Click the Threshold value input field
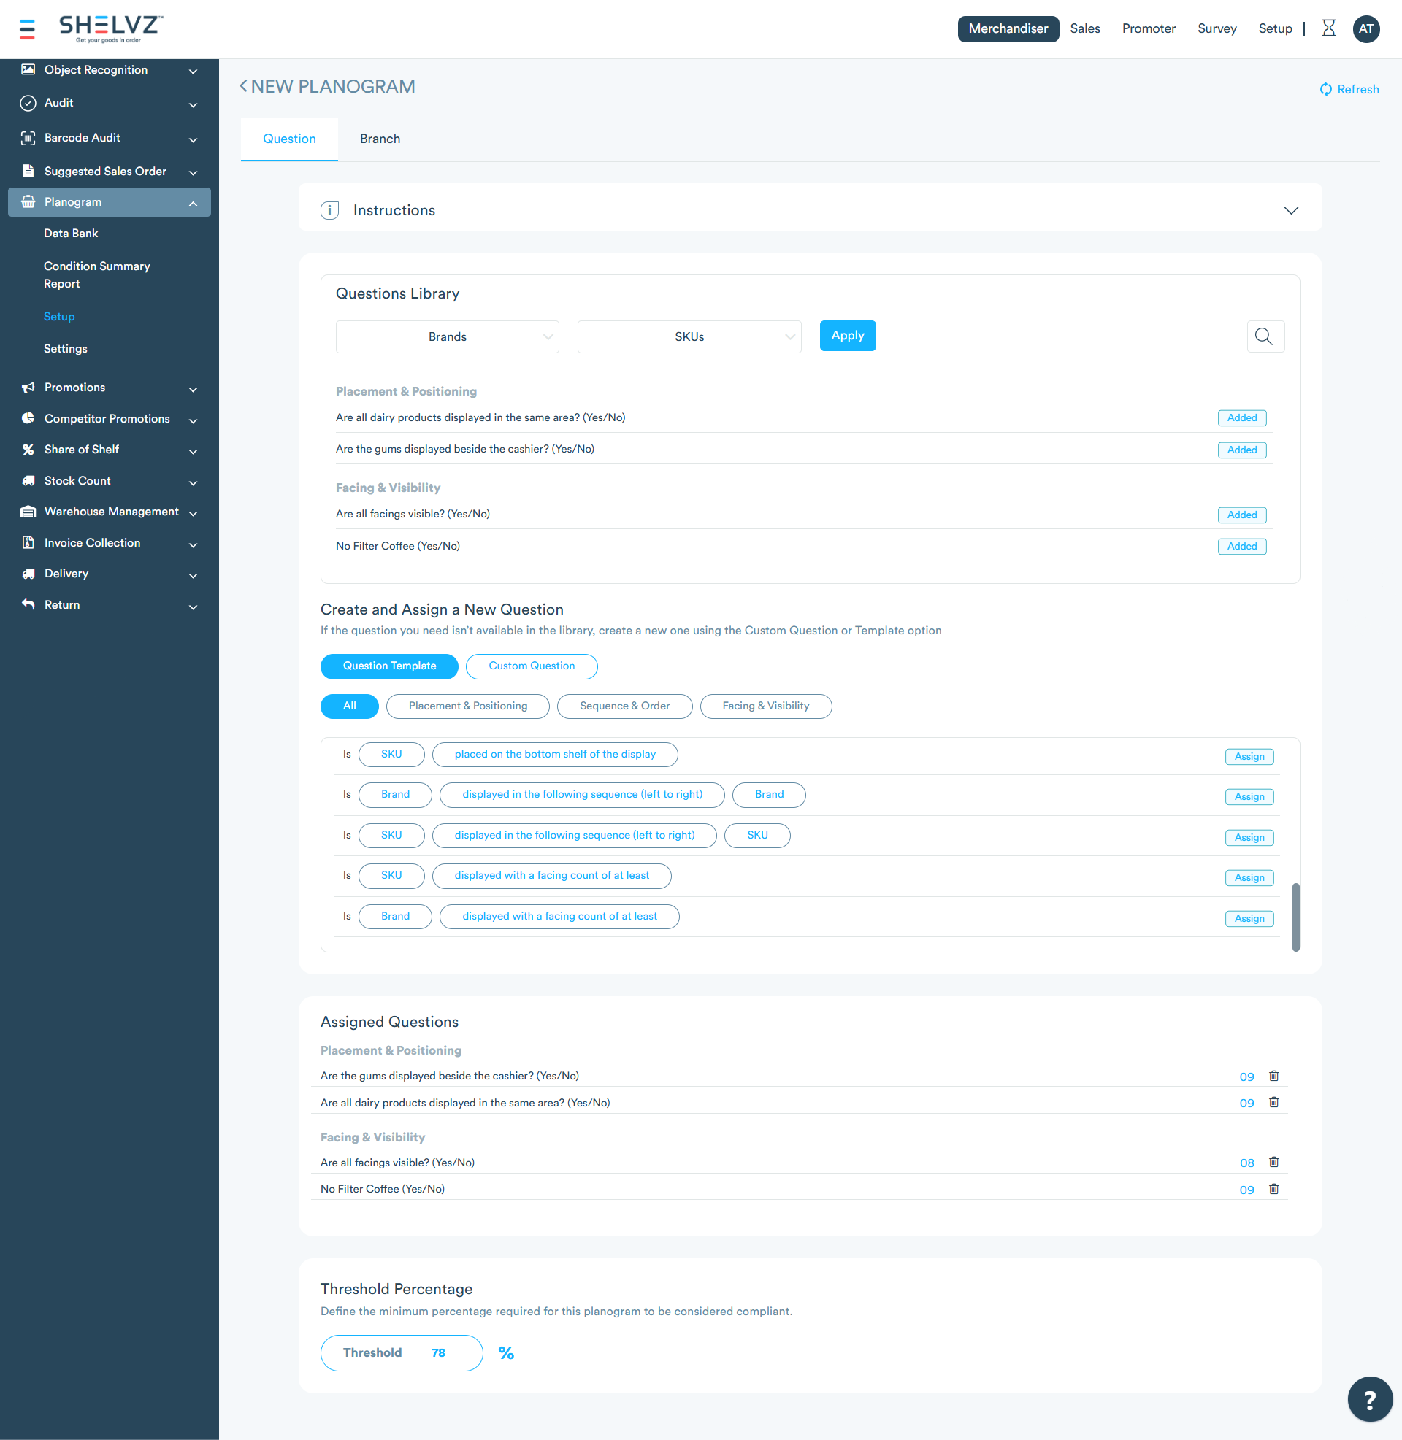Viewport: 1402px width, 1440px height. coord(438,1352)
